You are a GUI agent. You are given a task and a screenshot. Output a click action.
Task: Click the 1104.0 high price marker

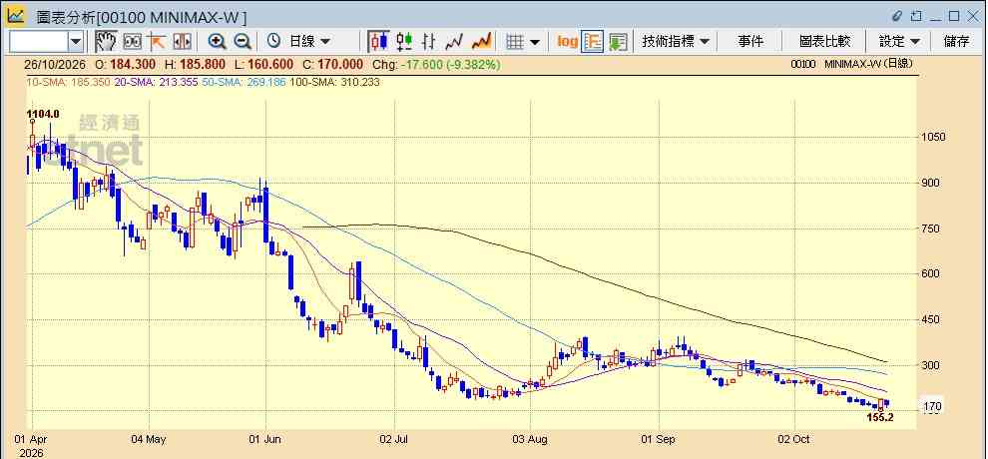pos(43,114)
